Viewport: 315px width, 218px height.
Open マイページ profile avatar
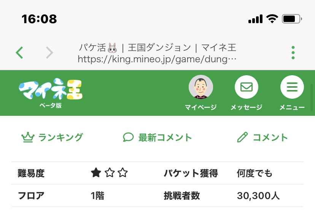click(x=200, y=87)
